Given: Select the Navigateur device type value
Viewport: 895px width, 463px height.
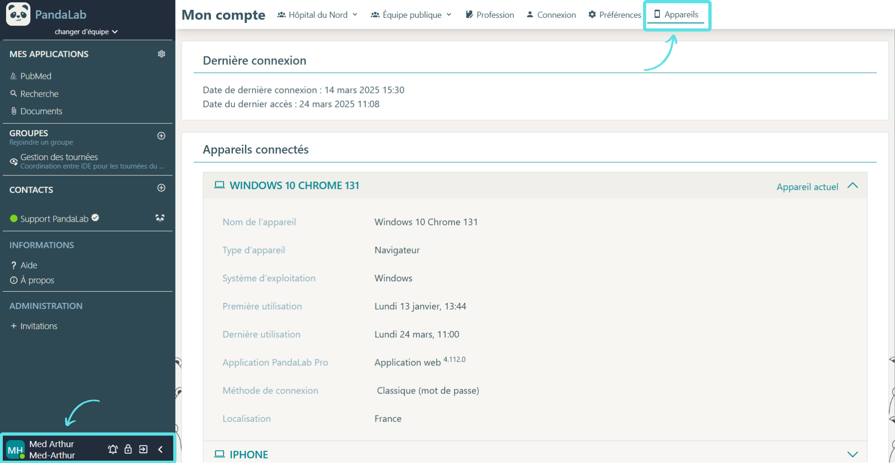Looking at the screenshot, I should point(397,250).
